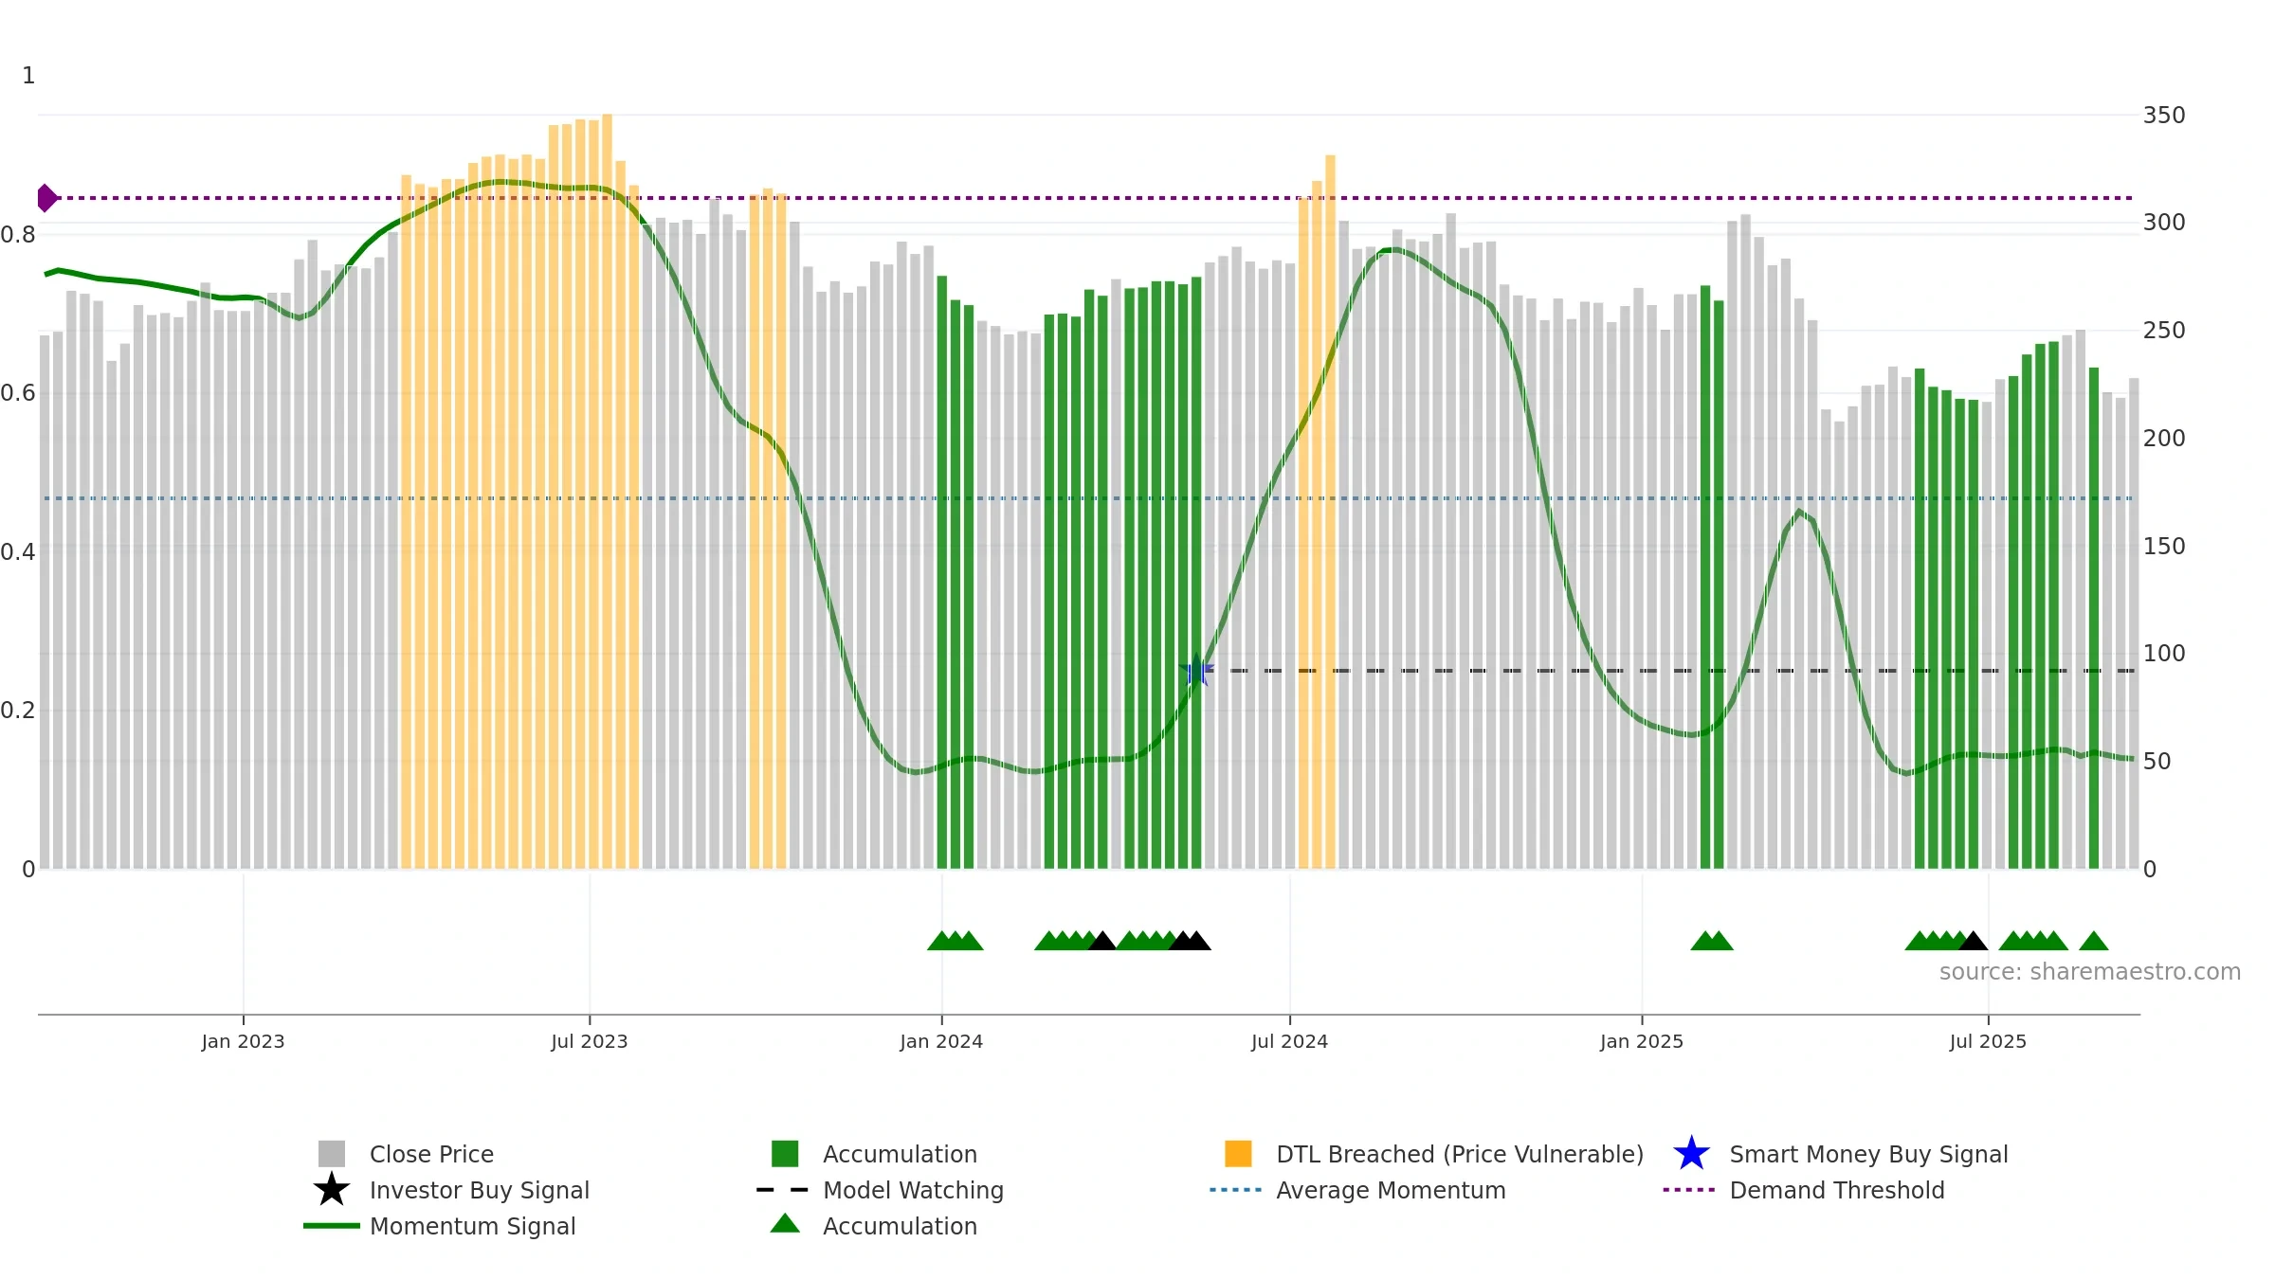Toggle Momentum Signal legend line
The height and width of the screenshot is (1279, 2275).
pos(332,1226)
